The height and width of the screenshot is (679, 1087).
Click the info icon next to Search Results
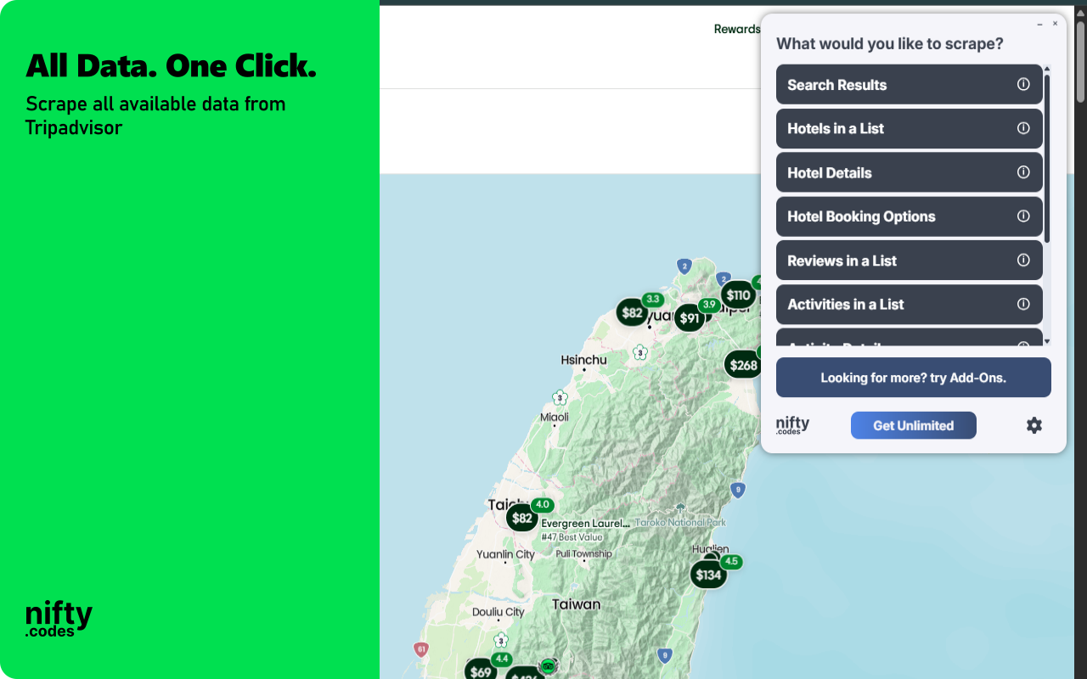[x=1025, y=84]
